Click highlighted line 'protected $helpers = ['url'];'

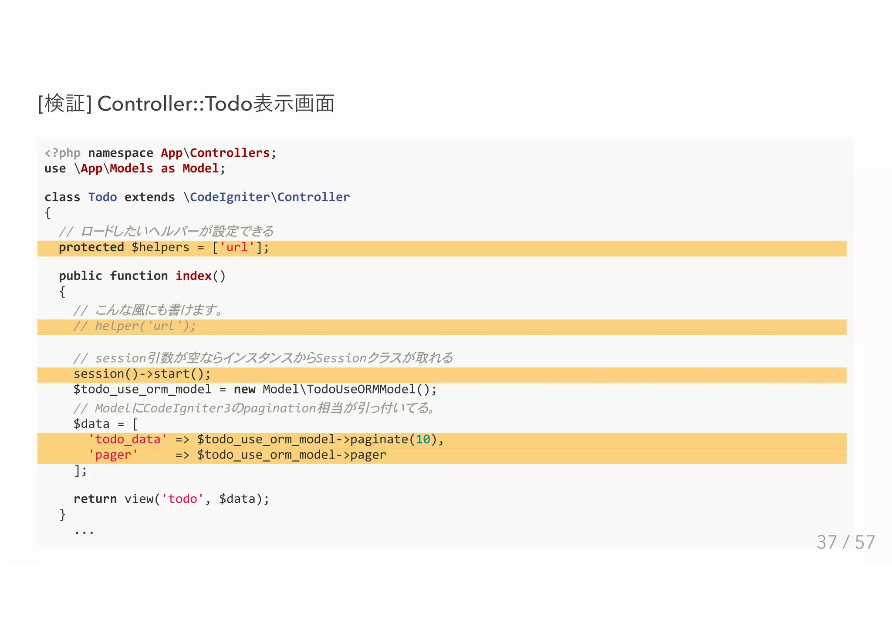[x=442, y=248]
